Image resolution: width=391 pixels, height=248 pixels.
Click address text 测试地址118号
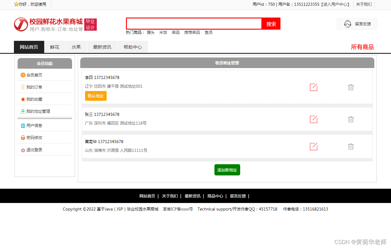[133, 123]
